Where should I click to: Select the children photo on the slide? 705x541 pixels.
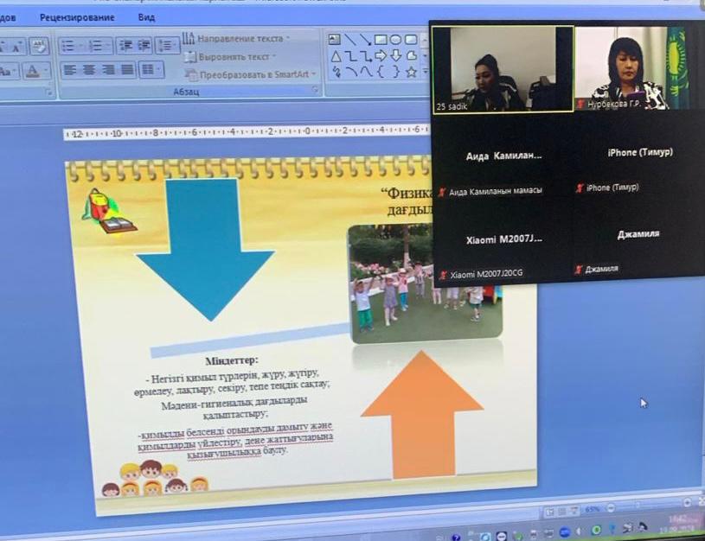[x=426, y=283]
